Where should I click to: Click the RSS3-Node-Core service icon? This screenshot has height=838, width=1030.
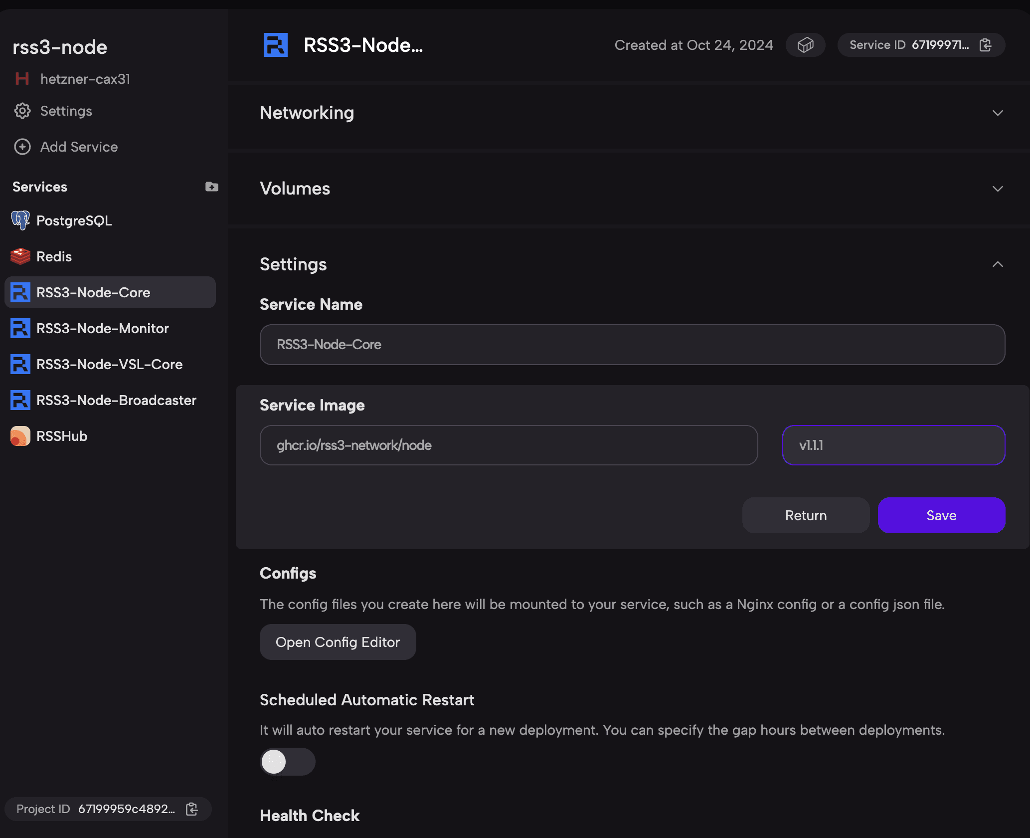click(x=20, y=292)
